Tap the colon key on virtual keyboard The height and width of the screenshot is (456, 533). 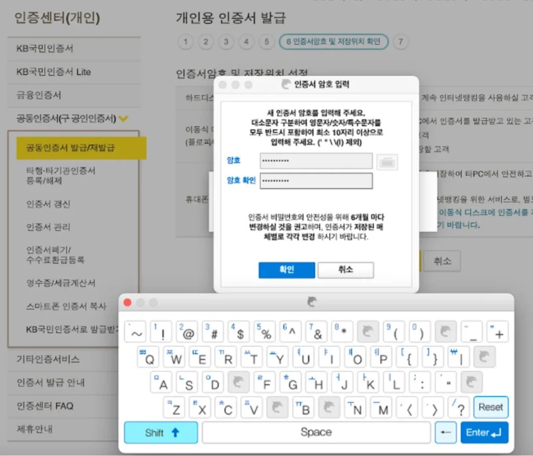coord(420,382)
